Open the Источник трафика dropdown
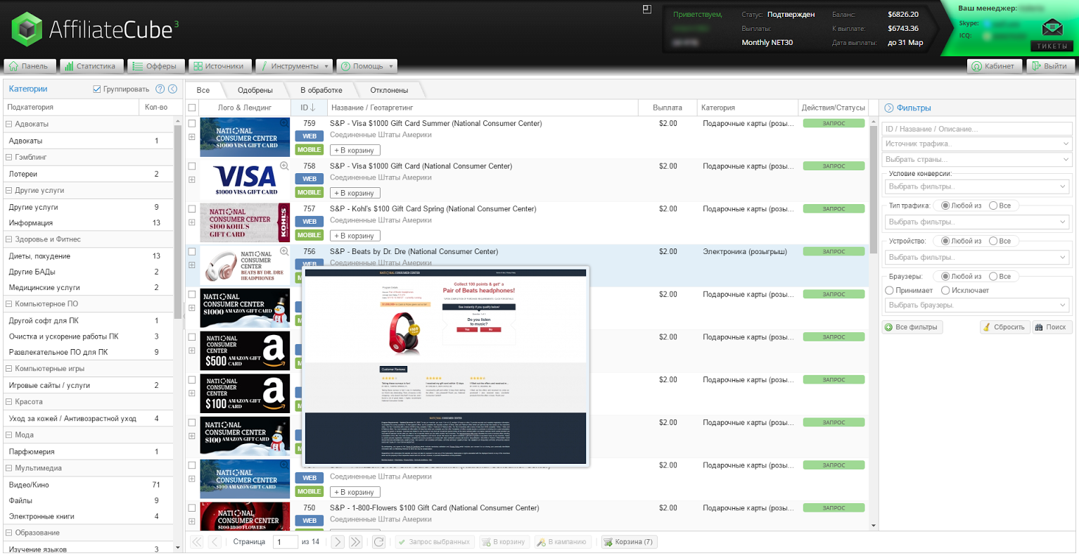 [x=977, y=144]
